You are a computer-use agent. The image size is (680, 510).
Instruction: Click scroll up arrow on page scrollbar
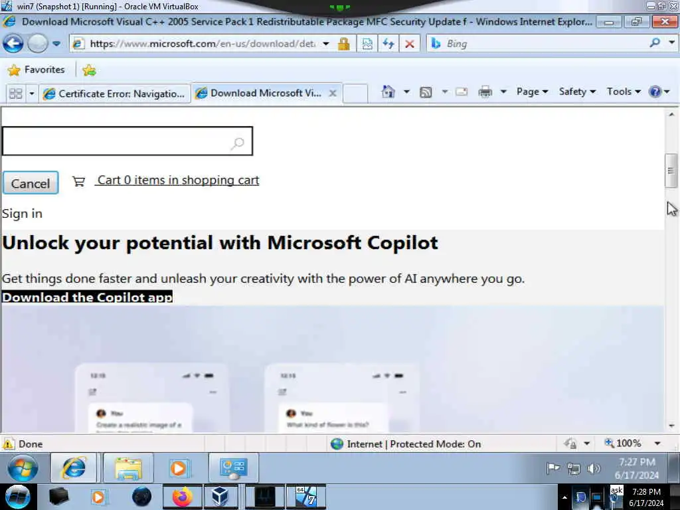[x=671, y=114]
